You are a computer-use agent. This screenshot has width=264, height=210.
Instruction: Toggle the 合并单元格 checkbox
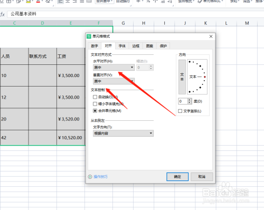click(x=95, y=111)
